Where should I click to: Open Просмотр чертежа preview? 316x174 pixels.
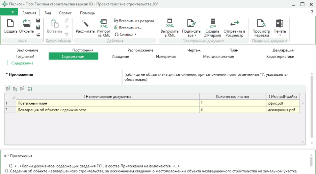tap(261, 24)
